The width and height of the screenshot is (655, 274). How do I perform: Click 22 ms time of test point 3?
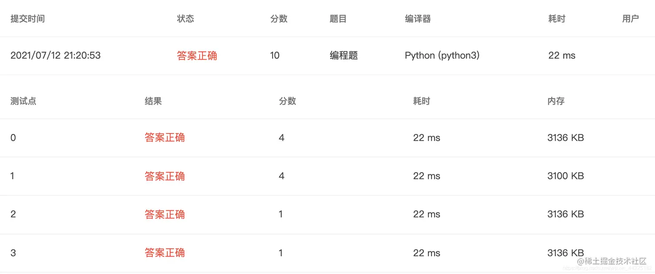(x=427, y=253)
